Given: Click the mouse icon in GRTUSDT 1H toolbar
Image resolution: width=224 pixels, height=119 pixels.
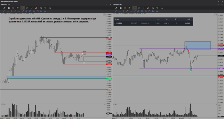Looking at the screenshot, I should (18, 8).
